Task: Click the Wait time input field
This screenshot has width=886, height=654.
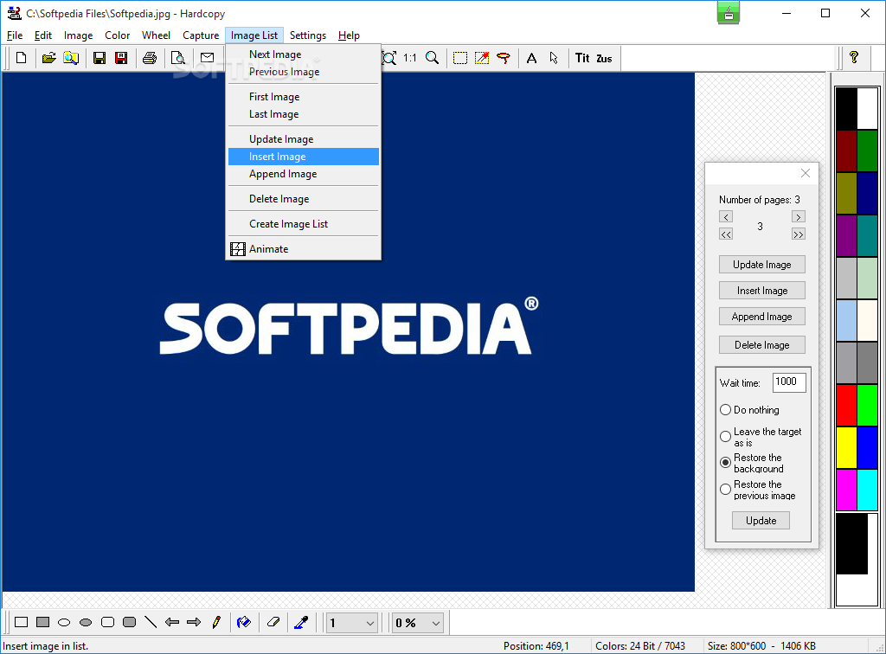Action: pyautogui.click(x=789, y=382)
